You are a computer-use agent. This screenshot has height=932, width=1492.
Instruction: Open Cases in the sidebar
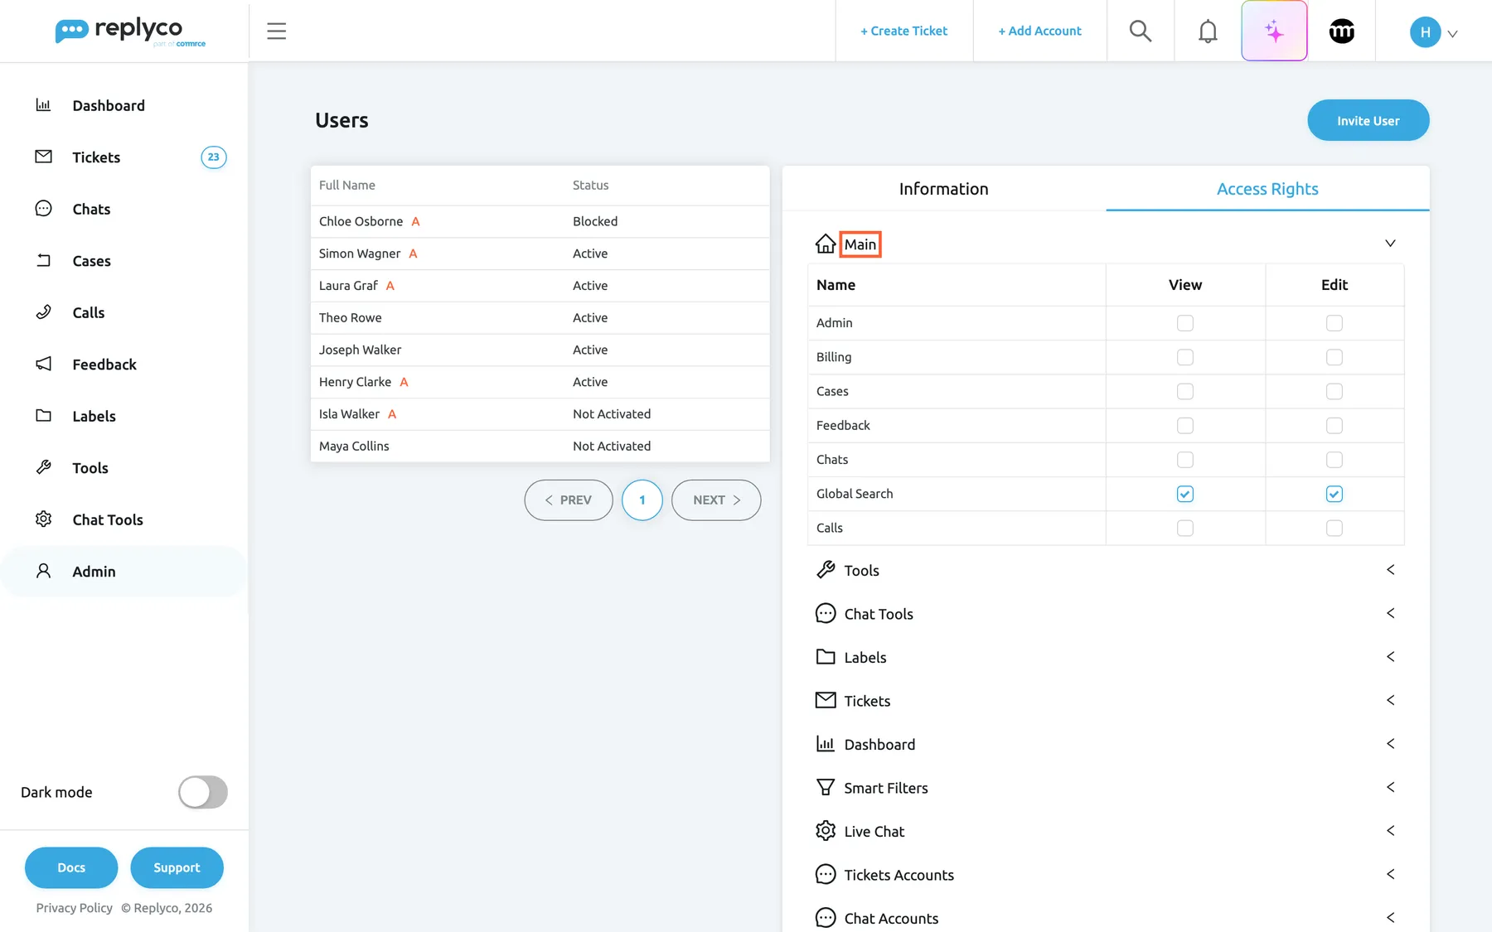point(91,261)
